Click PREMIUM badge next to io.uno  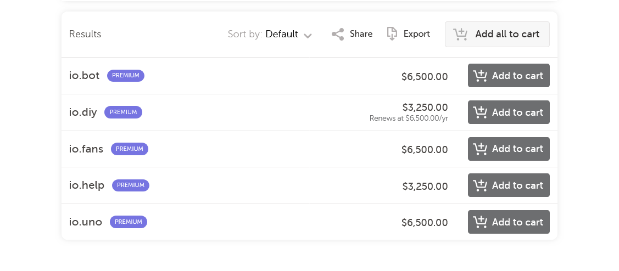[x=129, y=222]
